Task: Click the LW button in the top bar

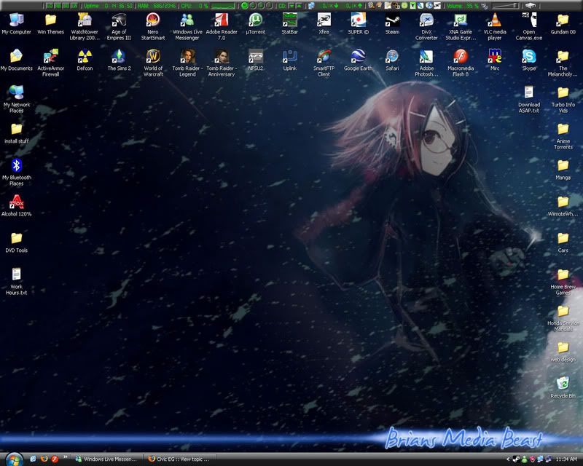Action: [x=74, y=6]
